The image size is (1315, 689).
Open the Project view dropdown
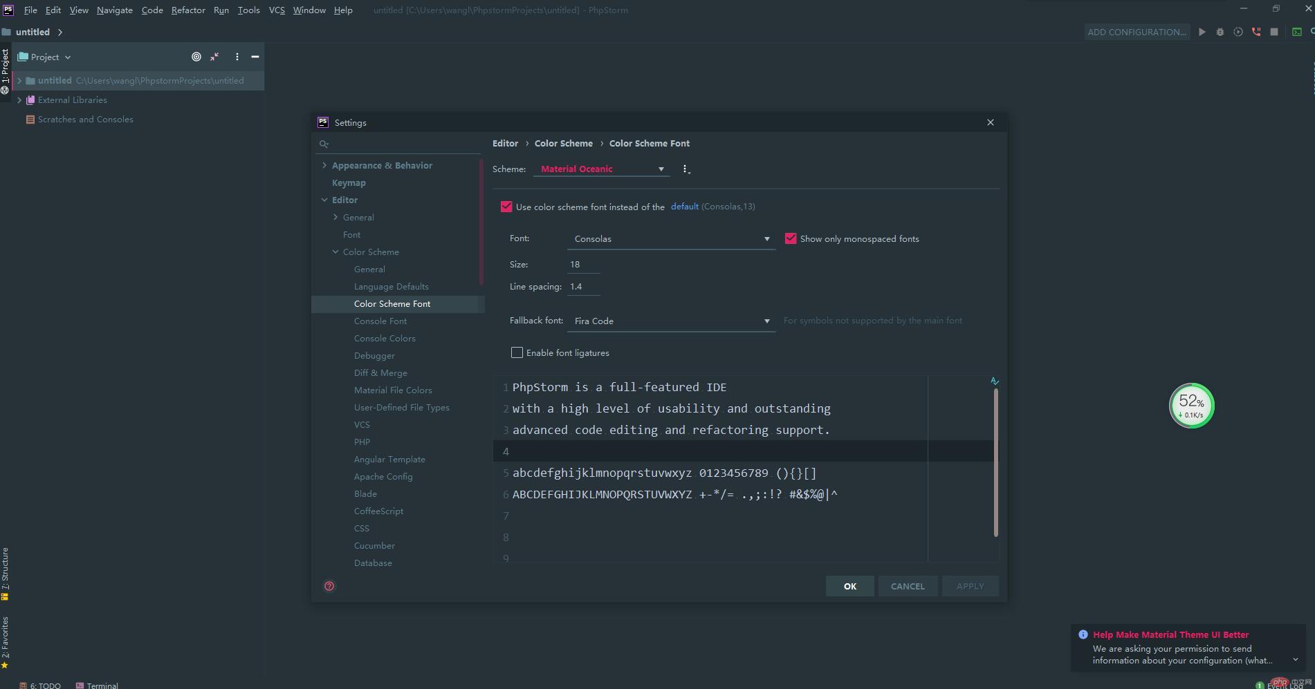[x=44, y=57]
